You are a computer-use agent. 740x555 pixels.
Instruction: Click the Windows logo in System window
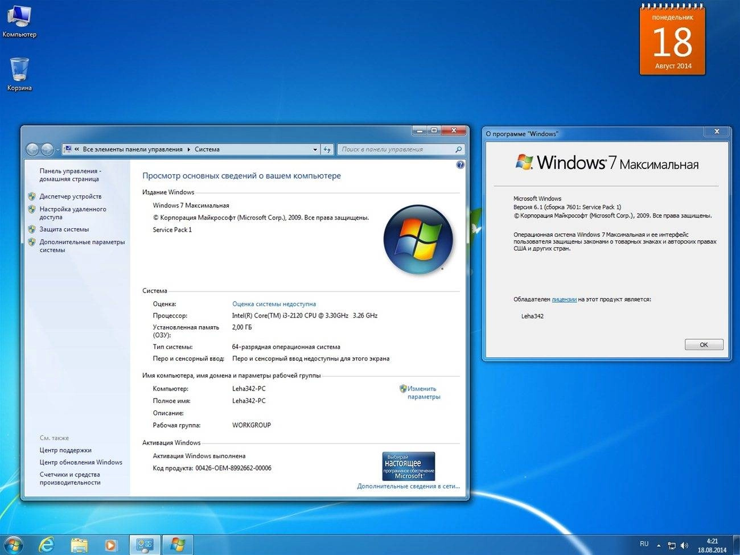[x=418, y=240]
